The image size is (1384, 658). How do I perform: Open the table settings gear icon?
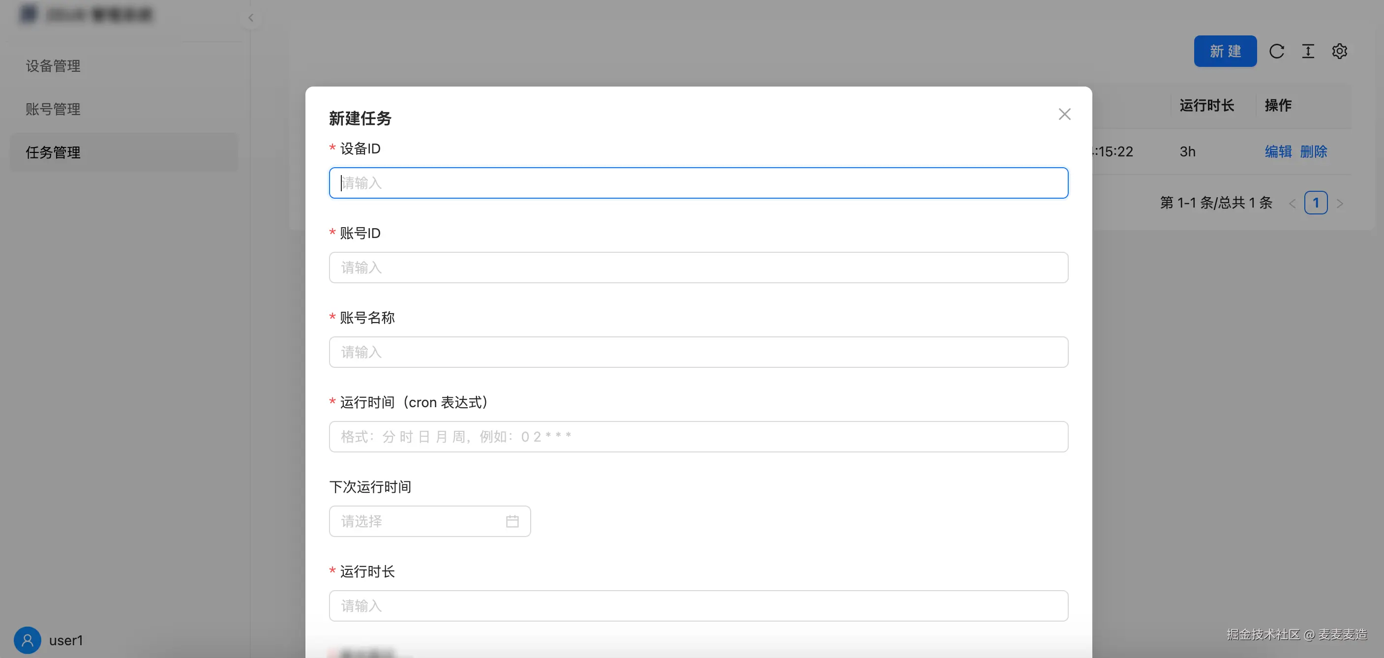pos(1339,51)
